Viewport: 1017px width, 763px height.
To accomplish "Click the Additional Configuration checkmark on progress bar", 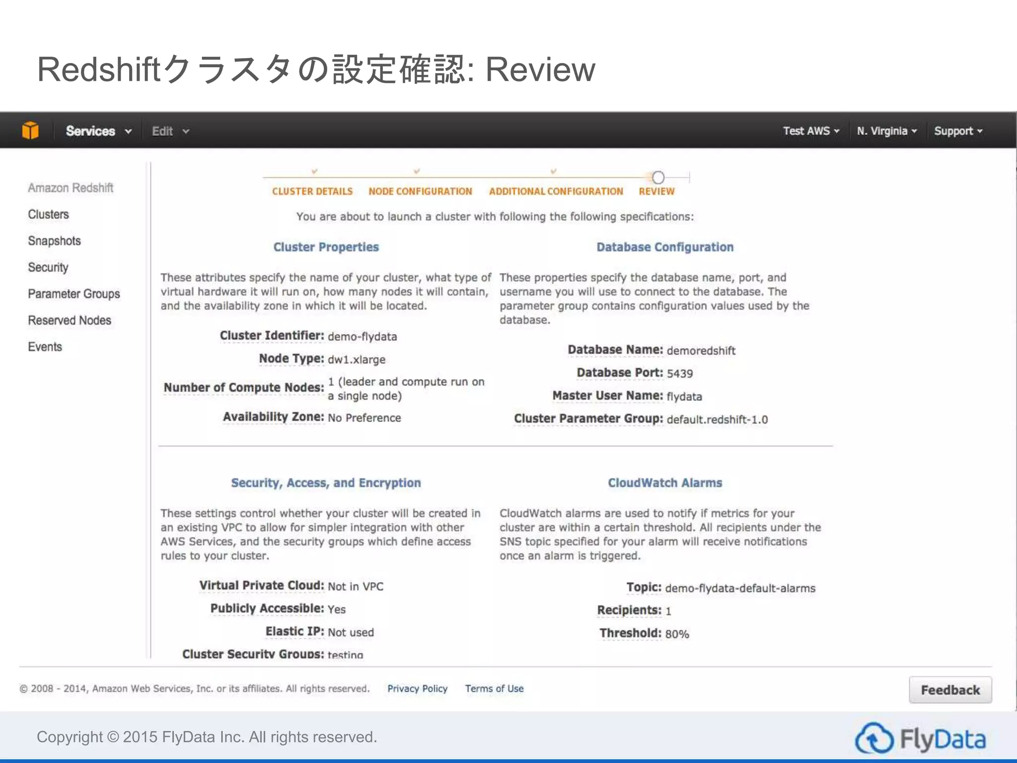I will [x=554, y=171].
